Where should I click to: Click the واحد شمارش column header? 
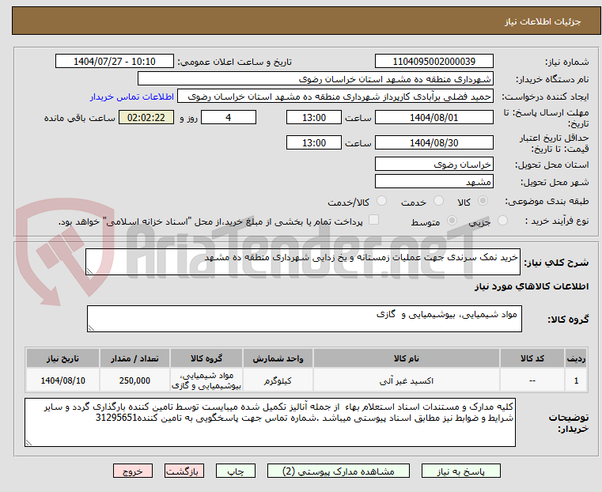[278, 358]
